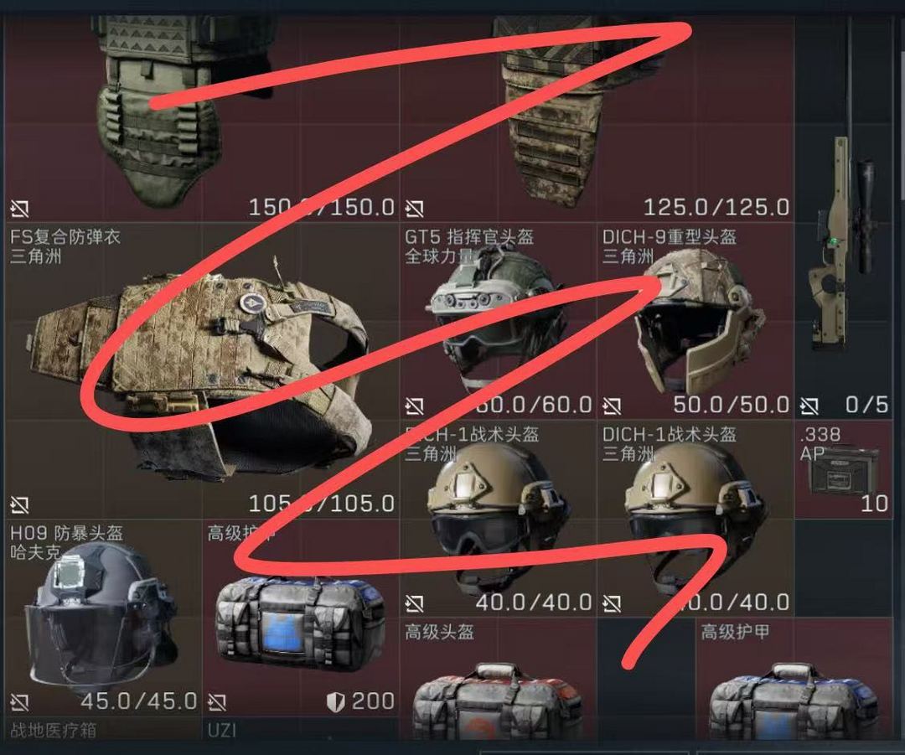This screenshot has width=905, height=755.
Task: Select the FS复合防弹衣 vest item
Action: pyautogui.click(x=202, y=370)
